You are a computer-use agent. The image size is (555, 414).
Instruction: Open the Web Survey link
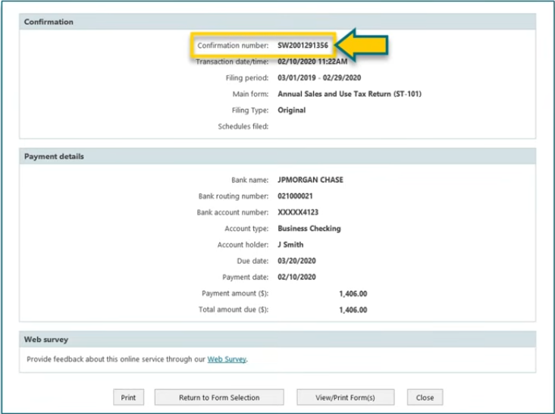[x=227, y=359]
